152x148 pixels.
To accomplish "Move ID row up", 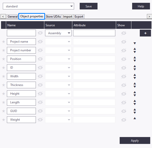I will click(135, 66).
